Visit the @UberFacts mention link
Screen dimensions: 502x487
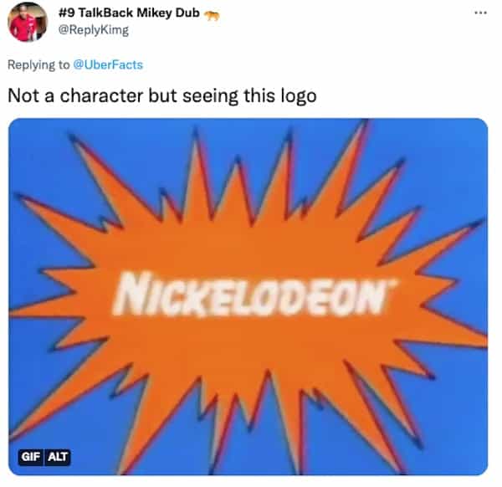point(108,64)
